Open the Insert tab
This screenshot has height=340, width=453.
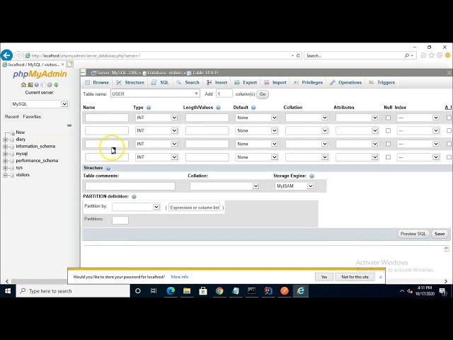coord(217,82)
